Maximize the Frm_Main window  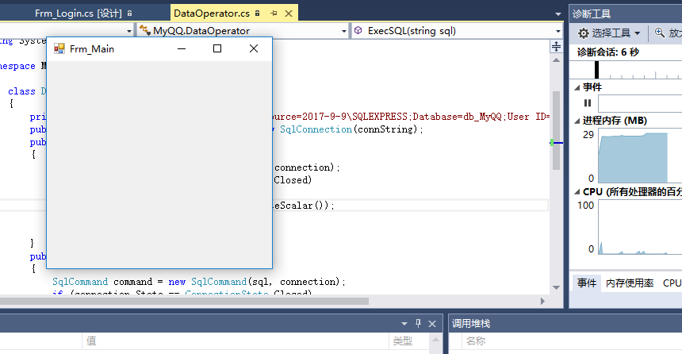click(217, 48)
